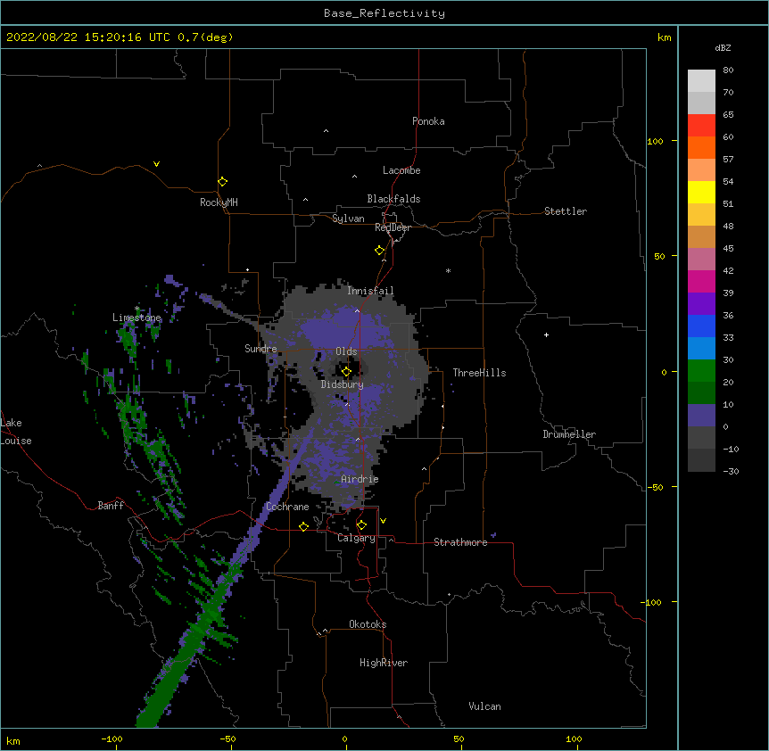Click the white 80 dBZ legend swatch

[701, 81]
